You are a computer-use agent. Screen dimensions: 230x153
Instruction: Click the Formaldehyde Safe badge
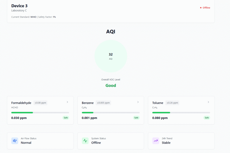66,118
